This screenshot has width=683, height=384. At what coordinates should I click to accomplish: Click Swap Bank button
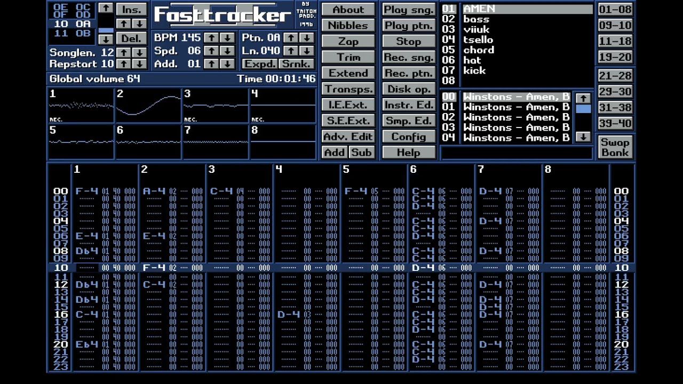(x=615, y=147)
